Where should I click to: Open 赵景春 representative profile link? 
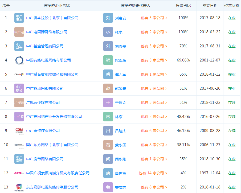tap(121, 89)
